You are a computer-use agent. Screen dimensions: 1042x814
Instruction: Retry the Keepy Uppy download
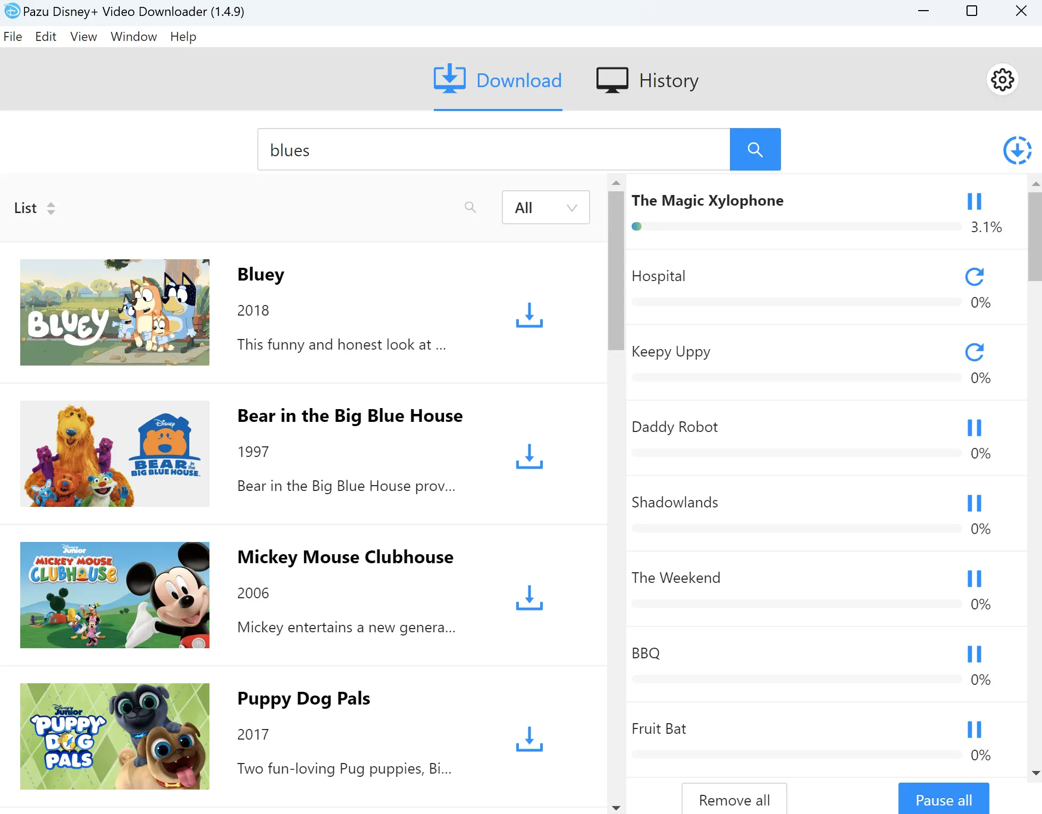tap(974, 352)
